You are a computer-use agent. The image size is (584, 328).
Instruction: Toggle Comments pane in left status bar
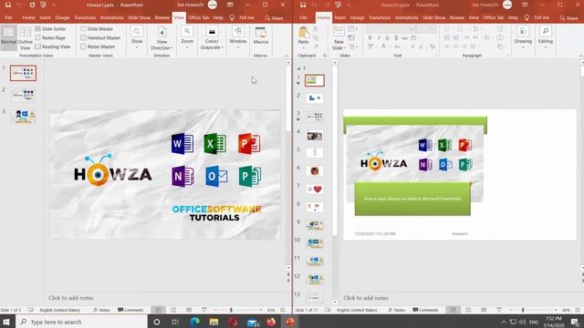pos(130,310)
